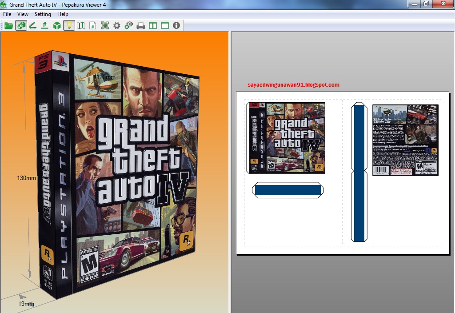Toggle texture display on the model
Viewport: 455px width, 313px height.
21,25
